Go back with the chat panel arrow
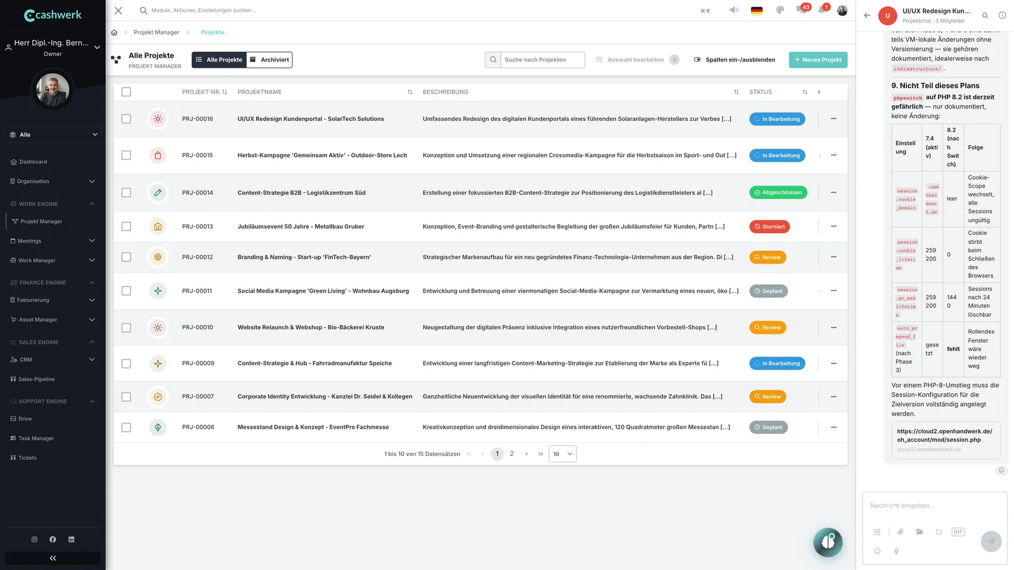The width and height of the screenshot is (1014, 570). pos(867,15)
